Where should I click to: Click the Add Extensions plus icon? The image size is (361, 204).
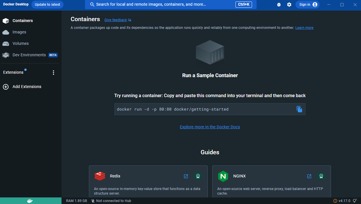(x=6, y=87)
